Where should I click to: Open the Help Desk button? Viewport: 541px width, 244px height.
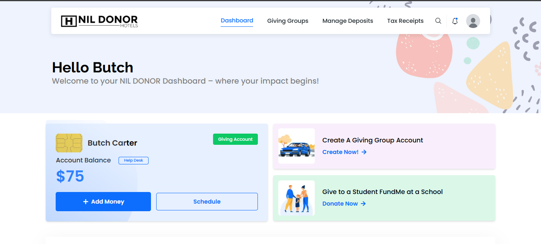[x=133, y=160]
